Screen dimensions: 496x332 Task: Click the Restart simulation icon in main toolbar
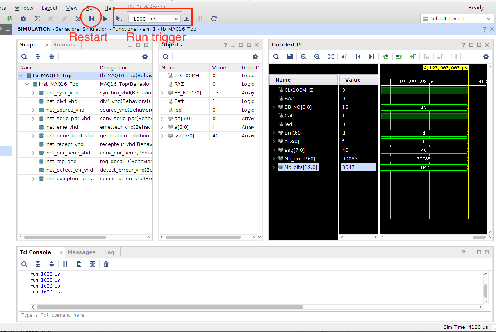tap(92, 18)
